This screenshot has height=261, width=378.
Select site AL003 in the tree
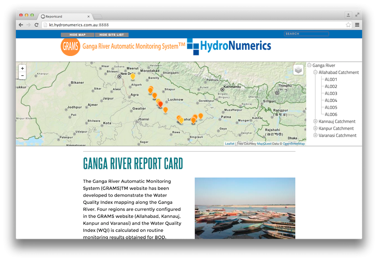331,93
